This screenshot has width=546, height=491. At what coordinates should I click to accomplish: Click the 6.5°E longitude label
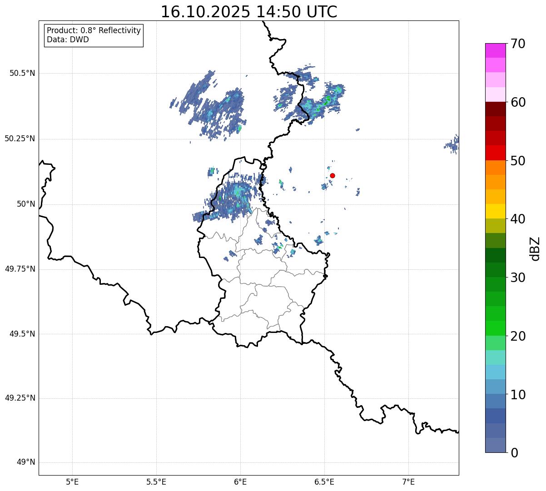point(324,482)
